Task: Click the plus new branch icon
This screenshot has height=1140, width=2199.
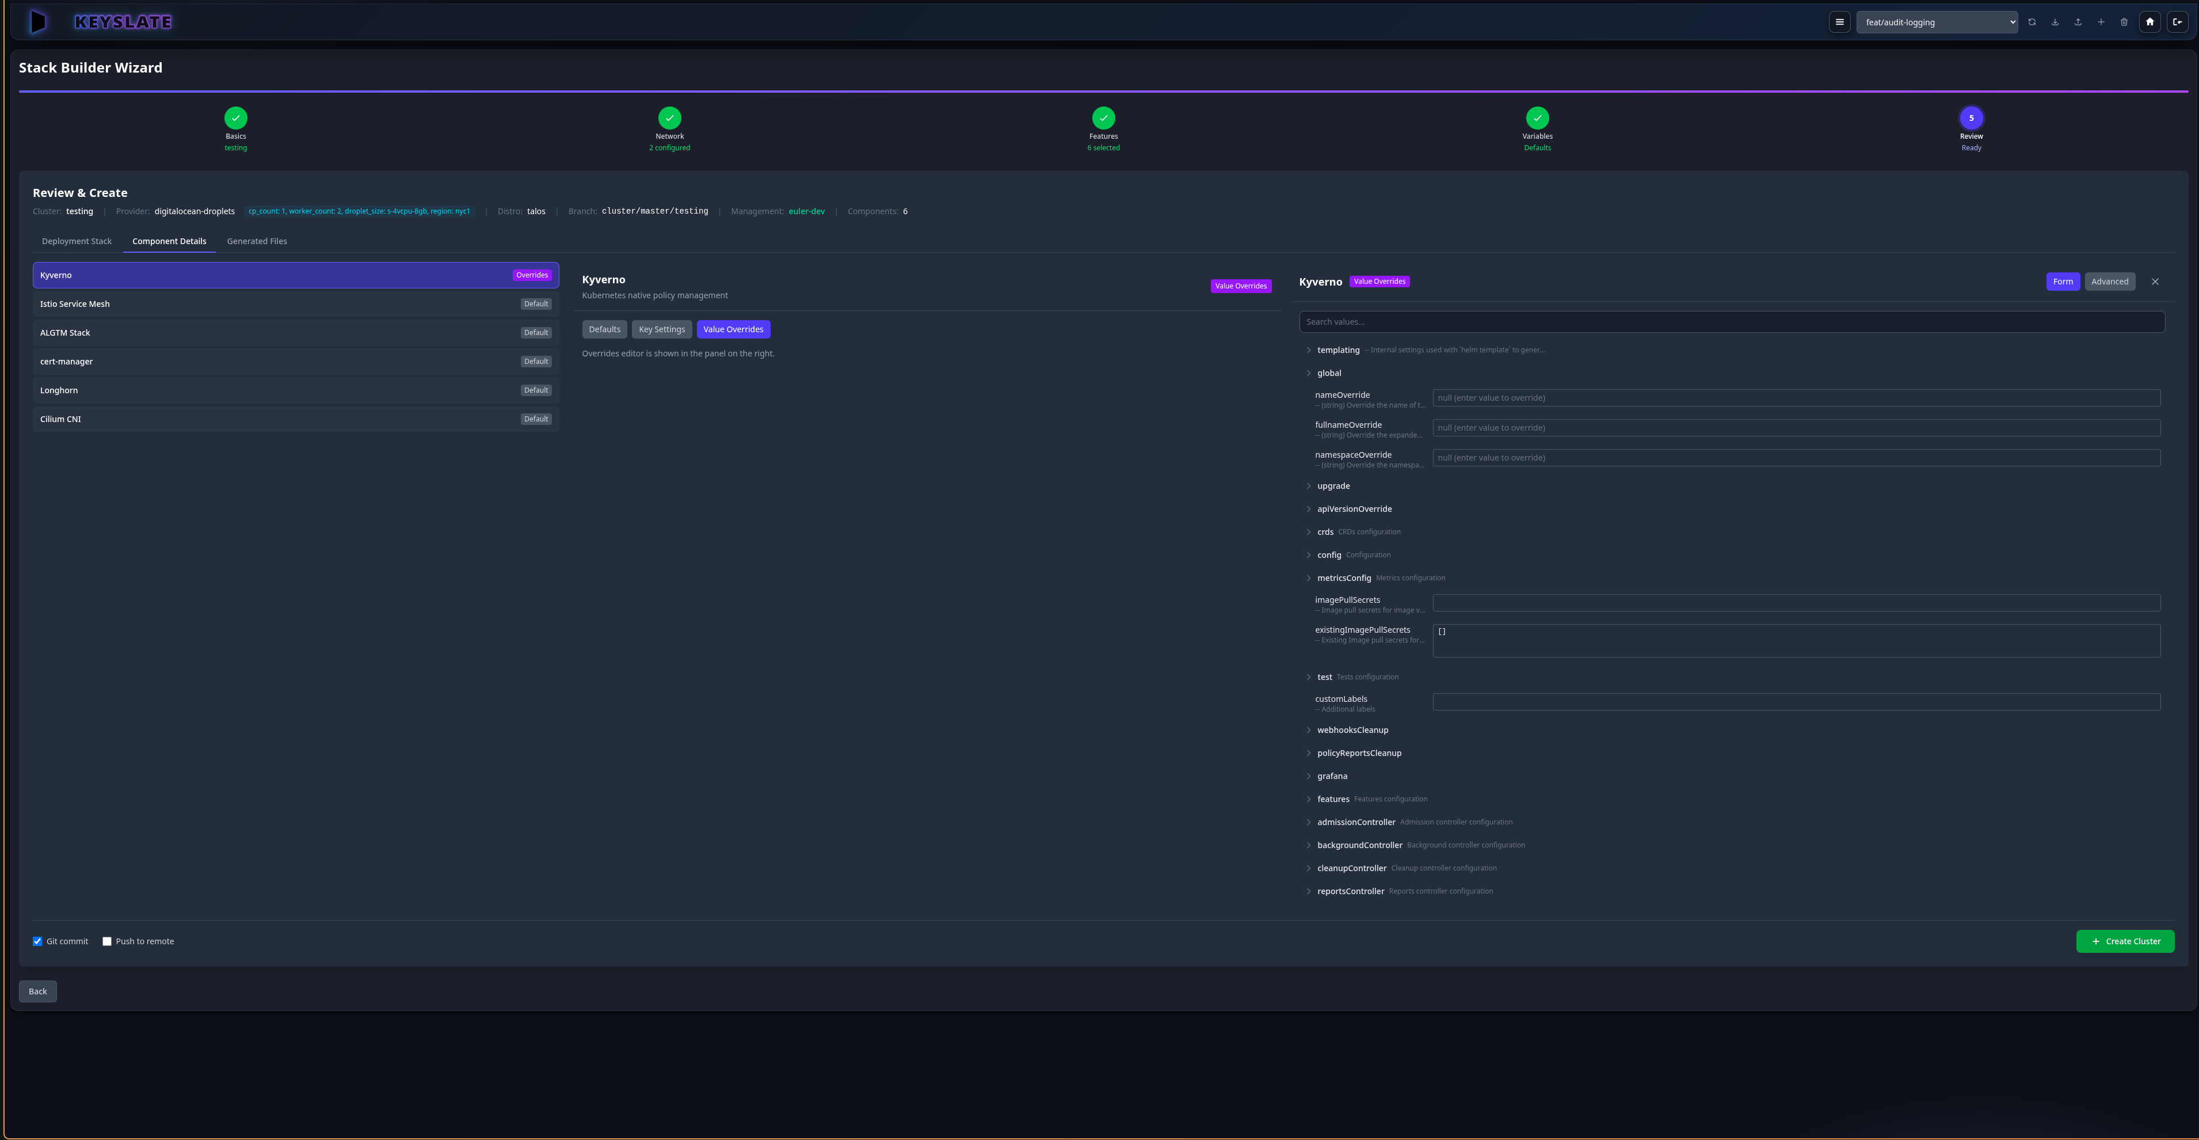Action: tap(2101, 22)
